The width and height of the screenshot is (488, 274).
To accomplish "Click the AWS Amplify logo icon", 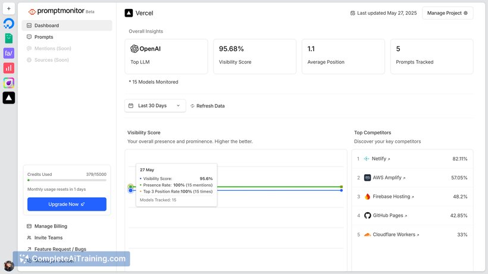I will point(368,178).
